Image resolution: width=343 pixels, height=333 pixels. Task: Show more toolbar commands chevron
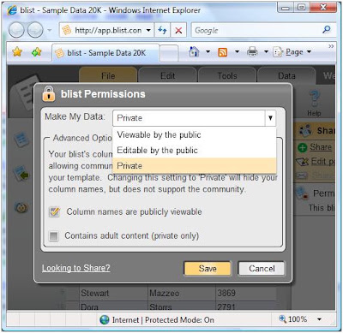click(x=331, y=46)
